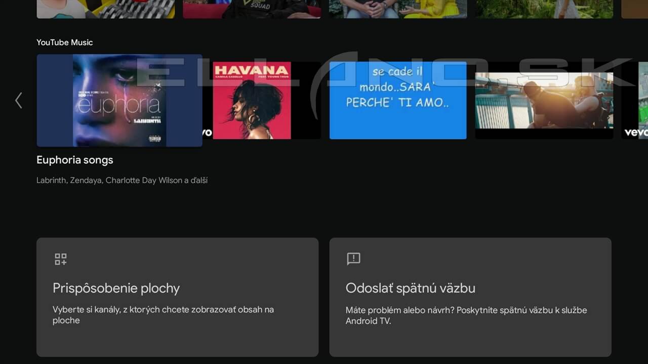
Task: Open the sunlit bridge video thumbnail
Action: tap(544, 100)
